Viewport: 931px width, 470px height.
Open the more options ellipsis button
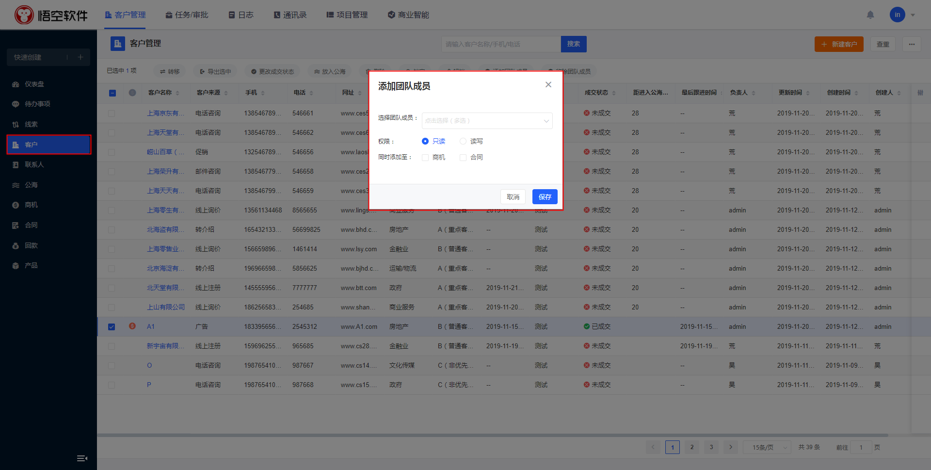(912, 44)
